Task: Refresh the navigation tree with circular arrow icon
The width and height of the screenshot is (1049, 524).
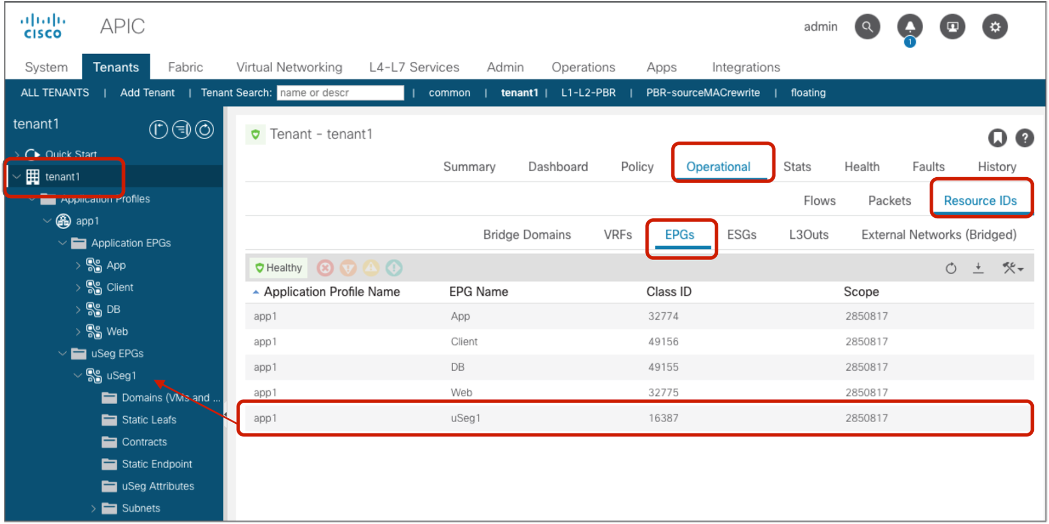Action: [204, 130]
